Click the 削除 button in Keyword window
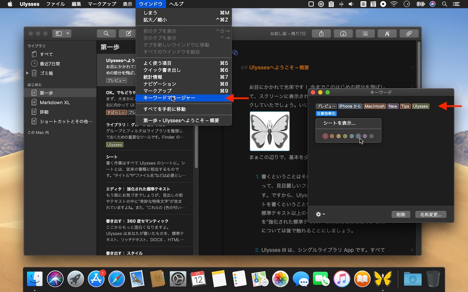 click(x=401, y=214)
